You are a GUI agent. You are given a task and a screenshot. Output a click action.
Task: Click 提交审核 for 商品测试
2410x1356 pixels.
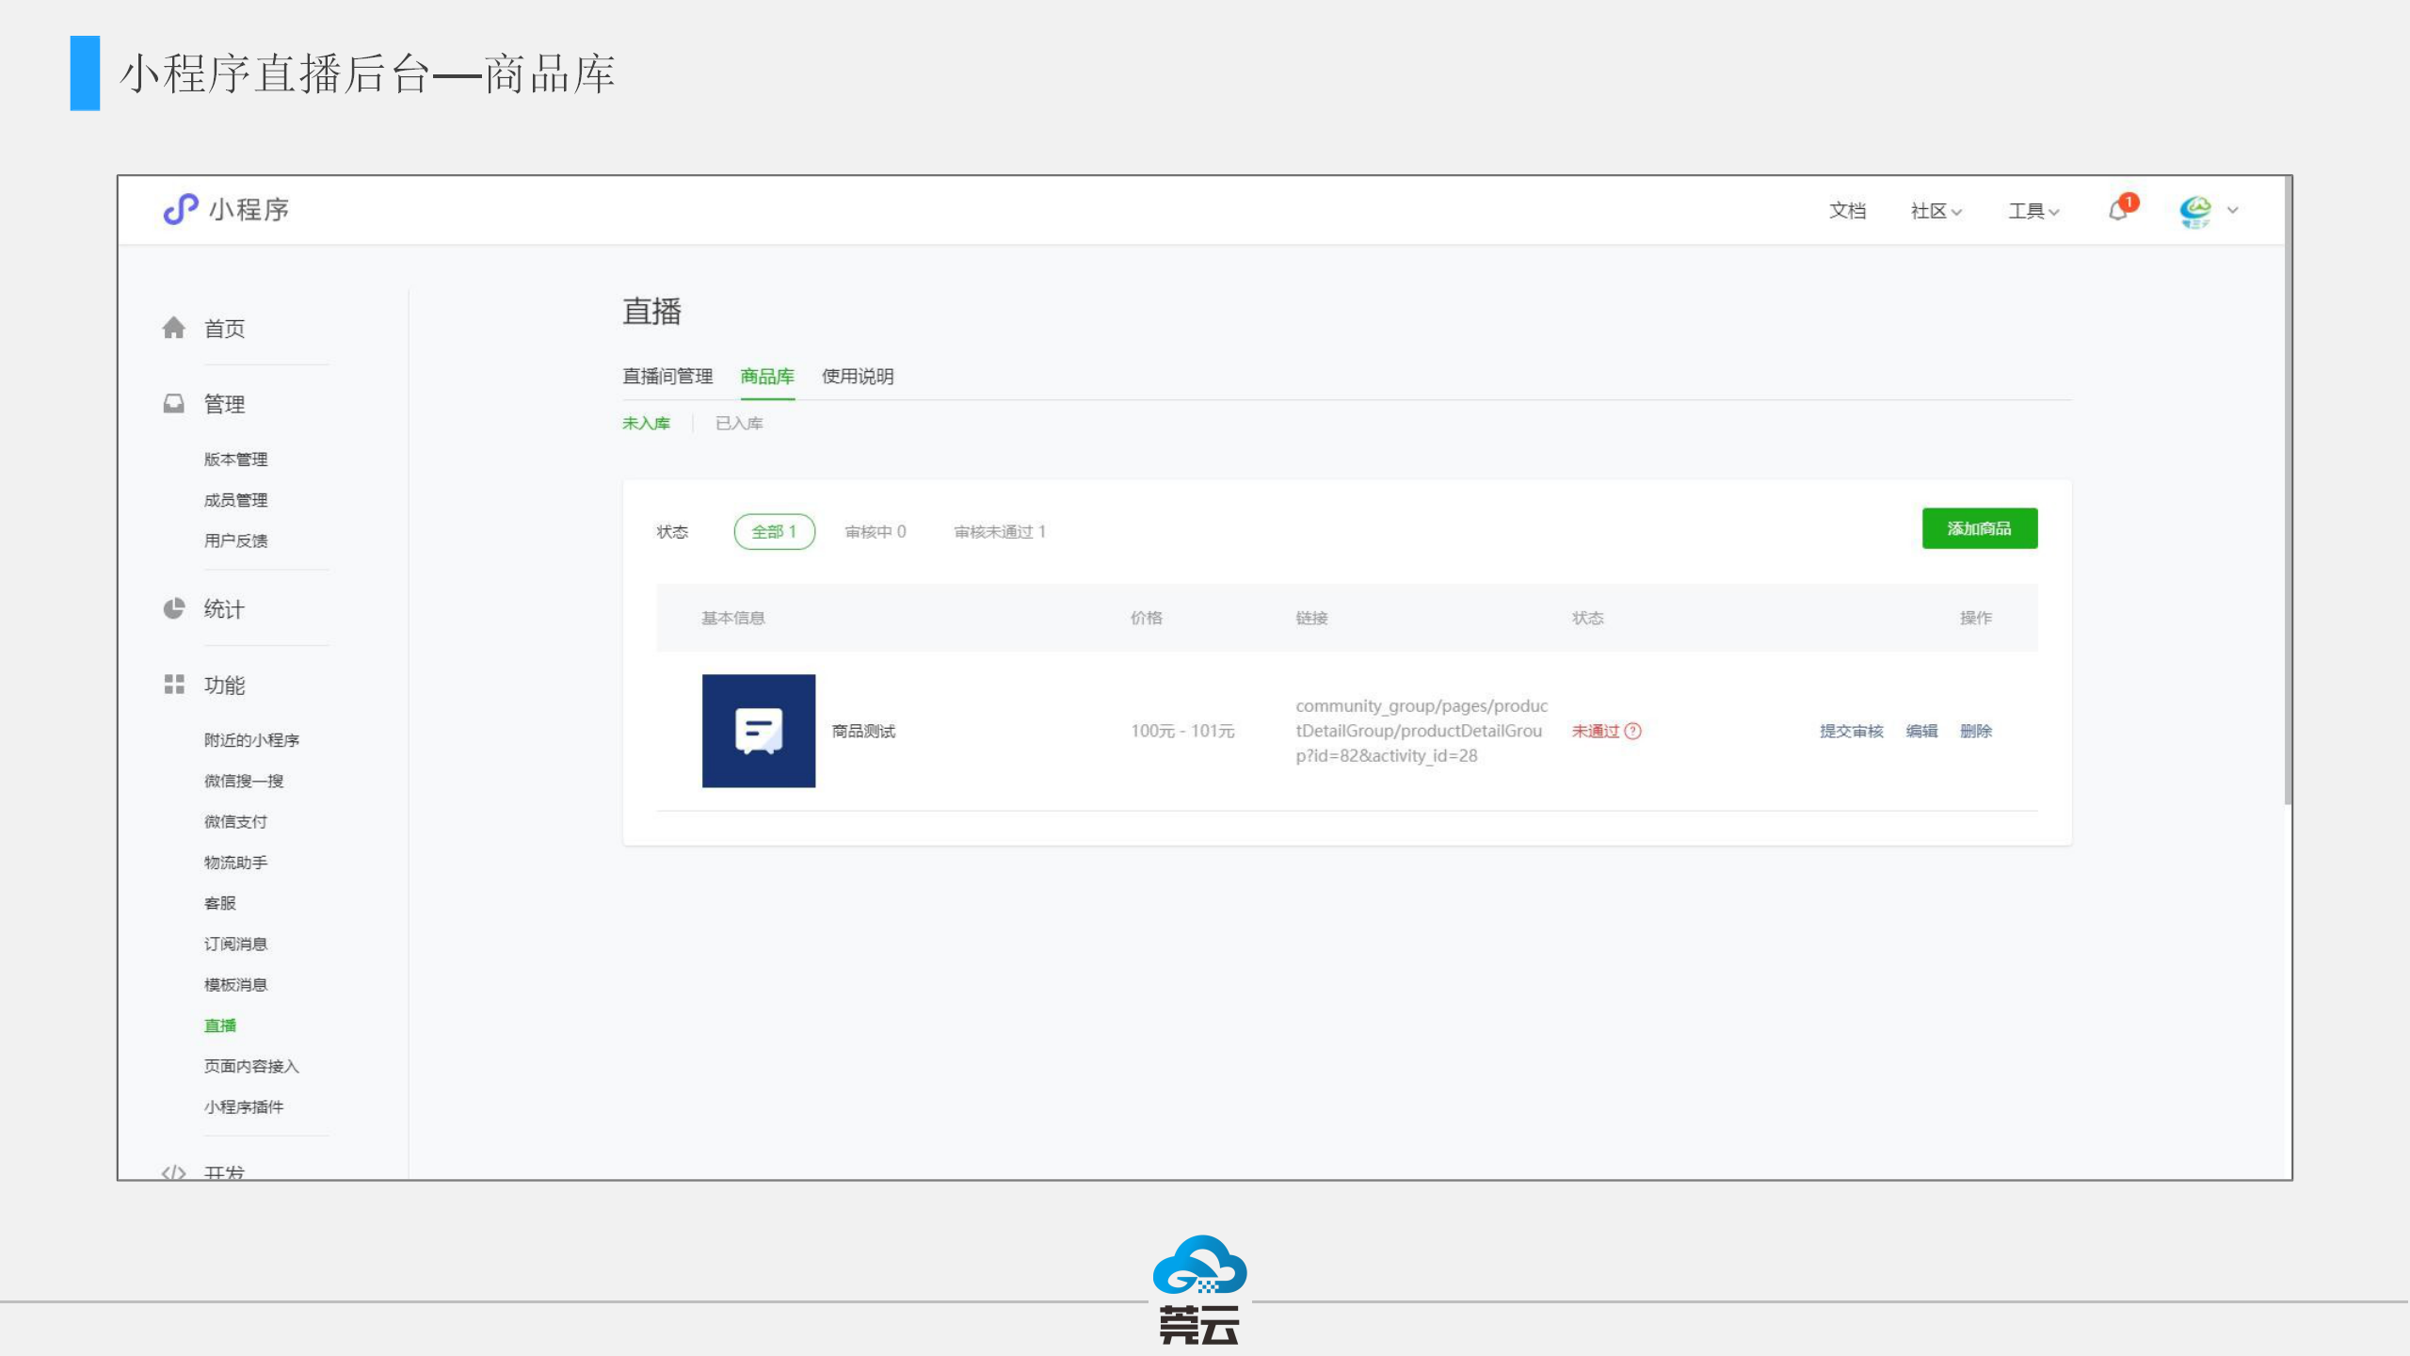click(x=1851, y=732)
